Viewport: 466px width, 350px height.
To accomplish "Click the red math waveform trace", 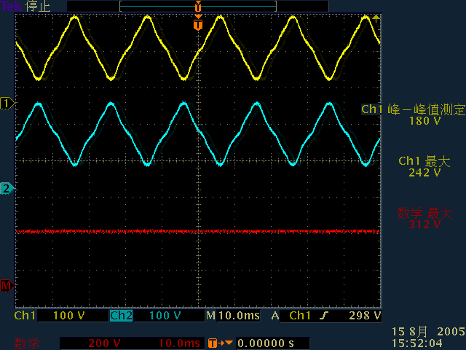I will click(x=198, y=231).
